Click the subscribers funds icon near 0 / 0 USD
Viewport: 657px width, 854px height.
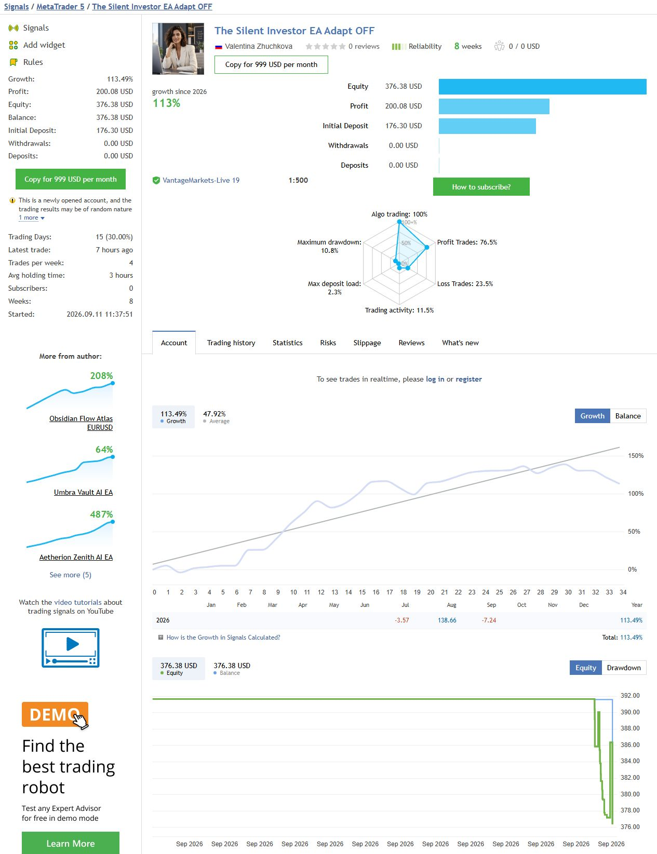[x=499, y=46]
